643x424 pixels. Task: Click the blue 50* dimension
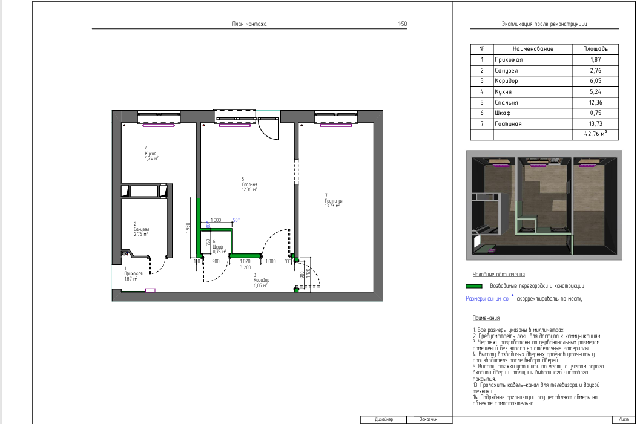coord(236,220)
